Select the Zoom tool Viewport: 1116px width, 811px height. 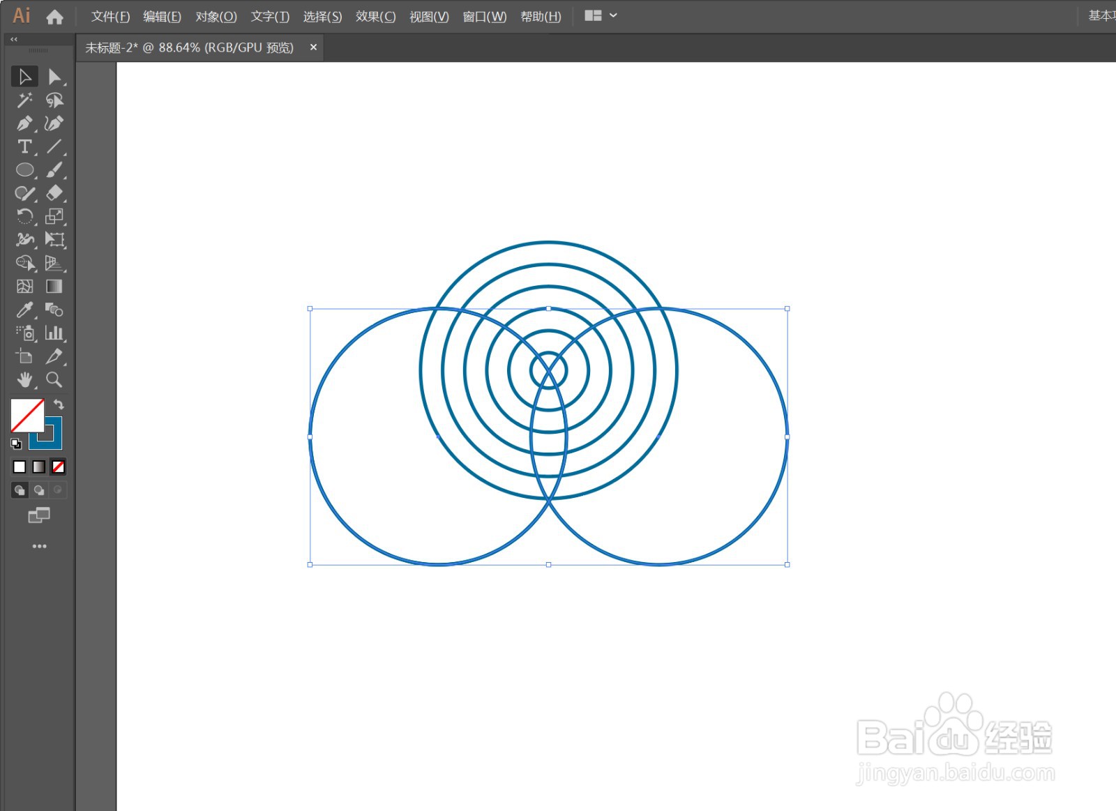54,379
